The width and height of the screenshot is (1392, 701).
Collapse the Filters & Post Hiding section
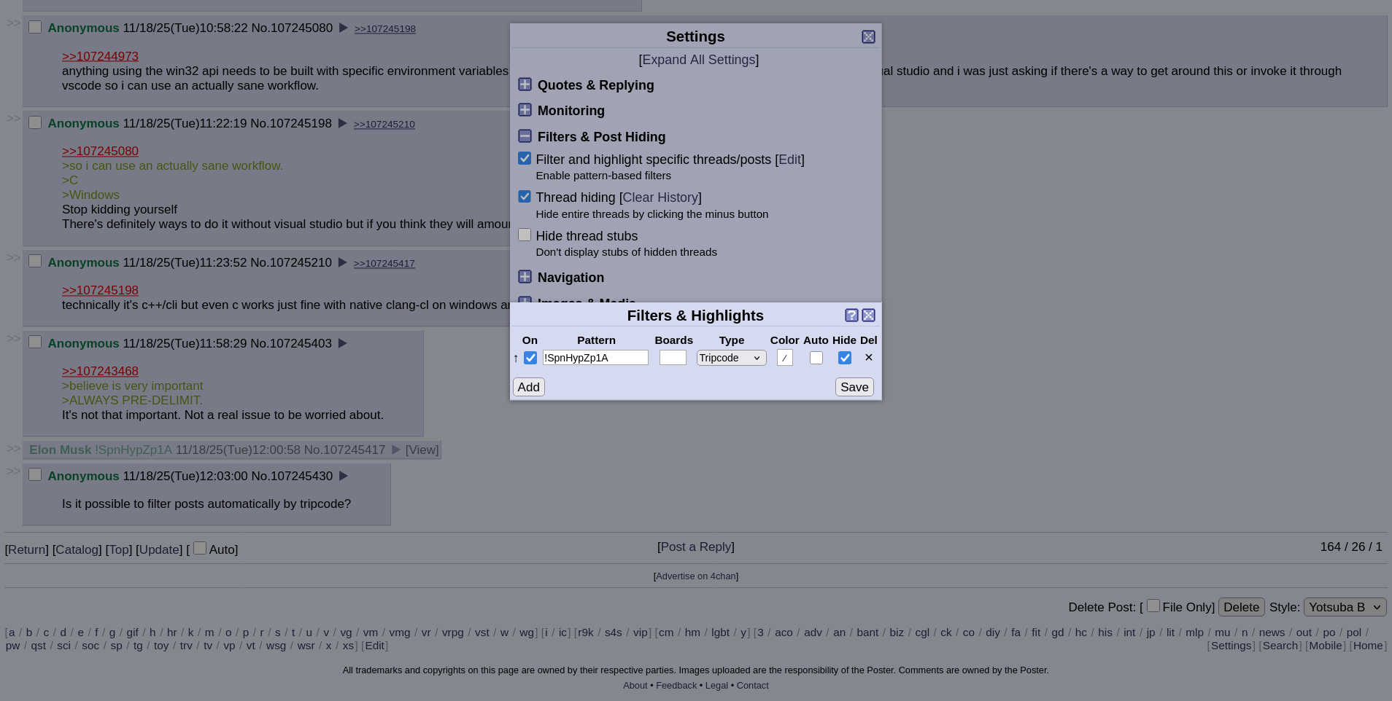tap(525, 136)
